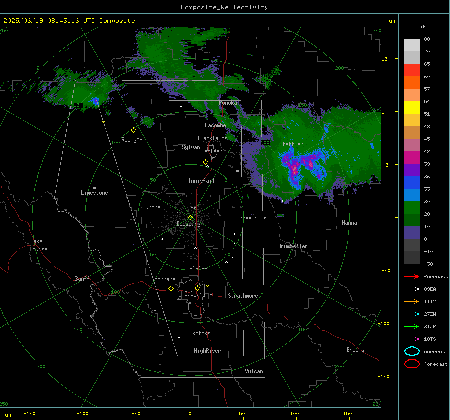
Task: Click the red 60-65 dBZ color swatch
Action: pyautogui.click(x=412, y=70)
